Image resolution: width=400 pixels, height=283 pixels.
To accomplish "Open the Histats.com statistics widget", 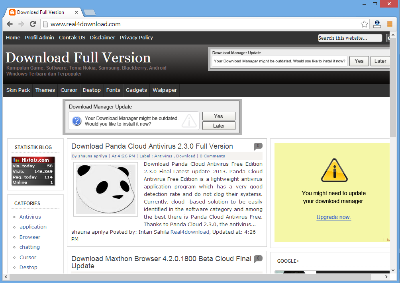I will [x=33, y=171].
